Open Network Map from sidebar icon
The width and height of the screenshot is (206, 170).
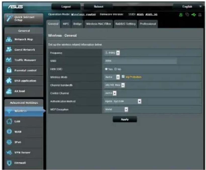coord(9,39)
